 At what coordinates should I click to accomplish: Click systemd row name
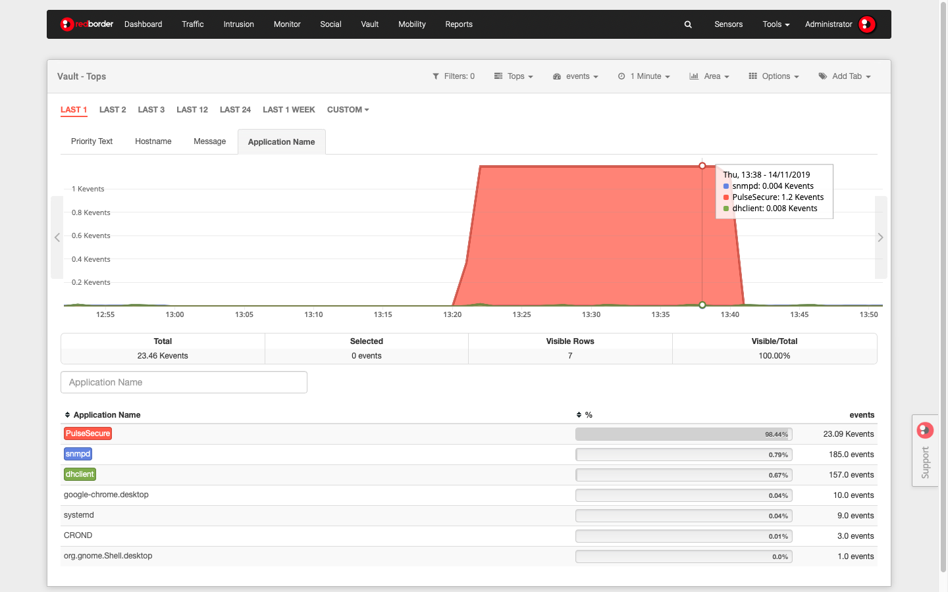(79, 515)
